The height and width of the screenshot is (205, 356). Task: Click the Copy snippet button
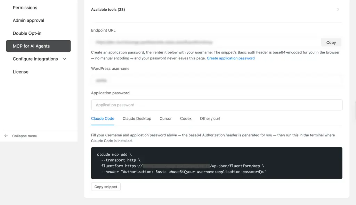106,187
